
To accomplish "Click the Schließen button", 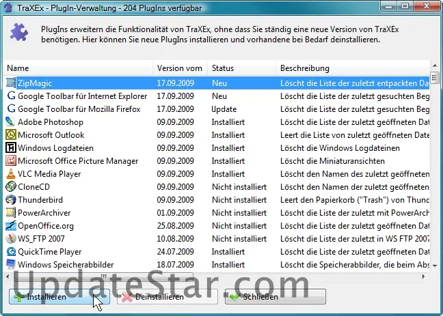I will 276,296.
